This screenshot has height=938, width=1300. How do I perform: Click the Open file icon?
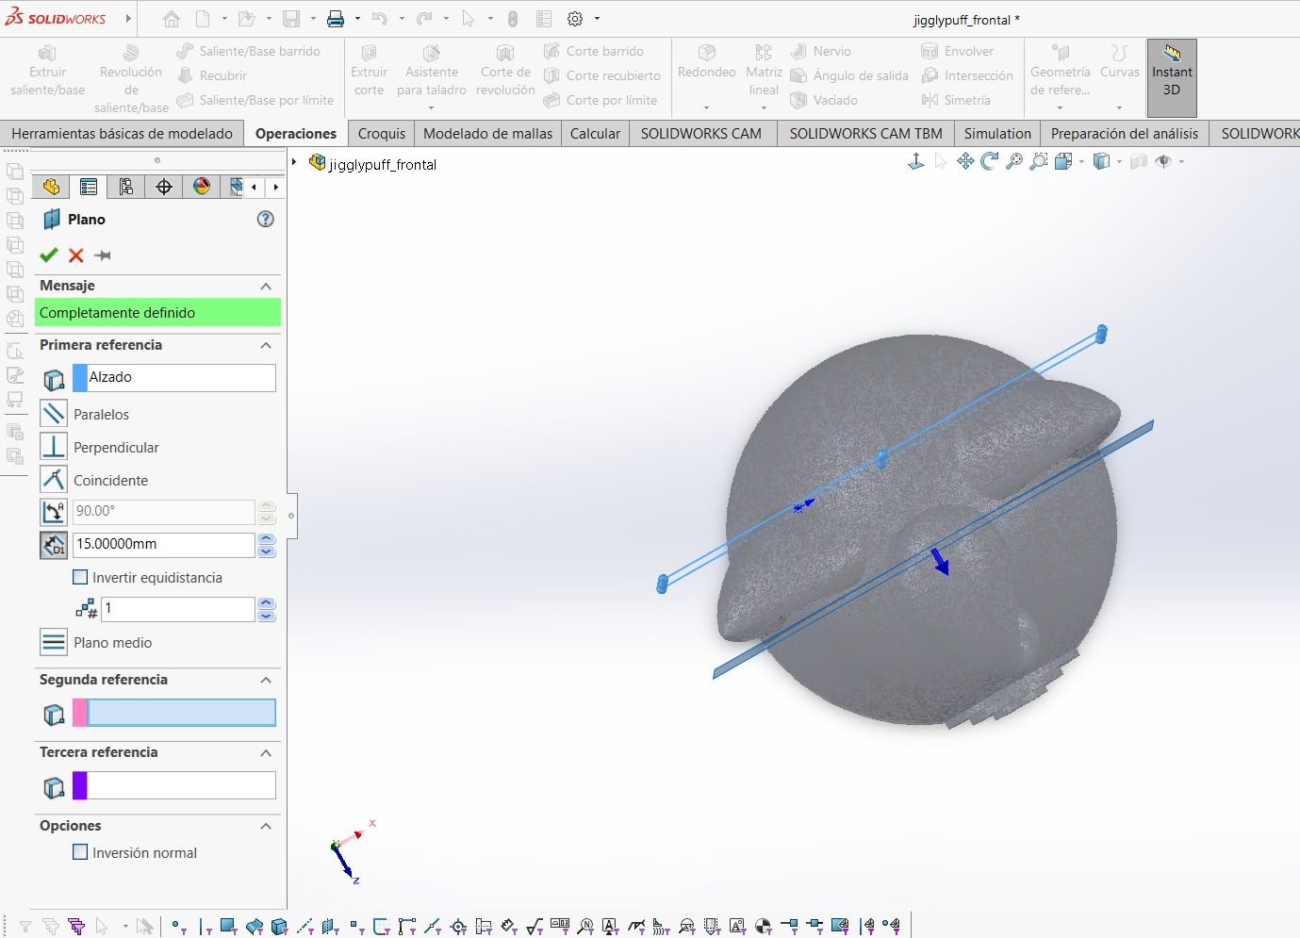pyautogui.click(x=246, y=19)
